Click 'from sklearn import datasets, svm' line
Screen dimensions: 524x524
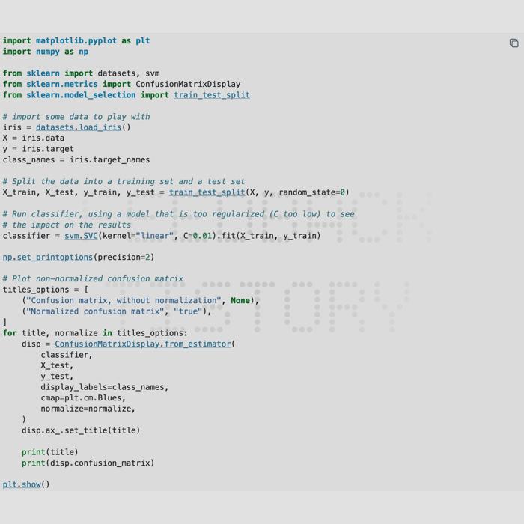click(x=81, y=73)
